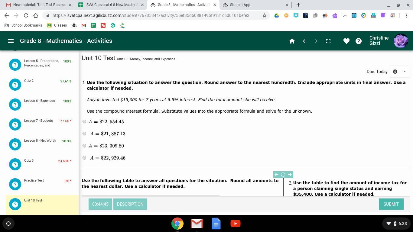Open Gmail from the shelf
The height and width of the screenshot is (232, 413).
[197, 224]
